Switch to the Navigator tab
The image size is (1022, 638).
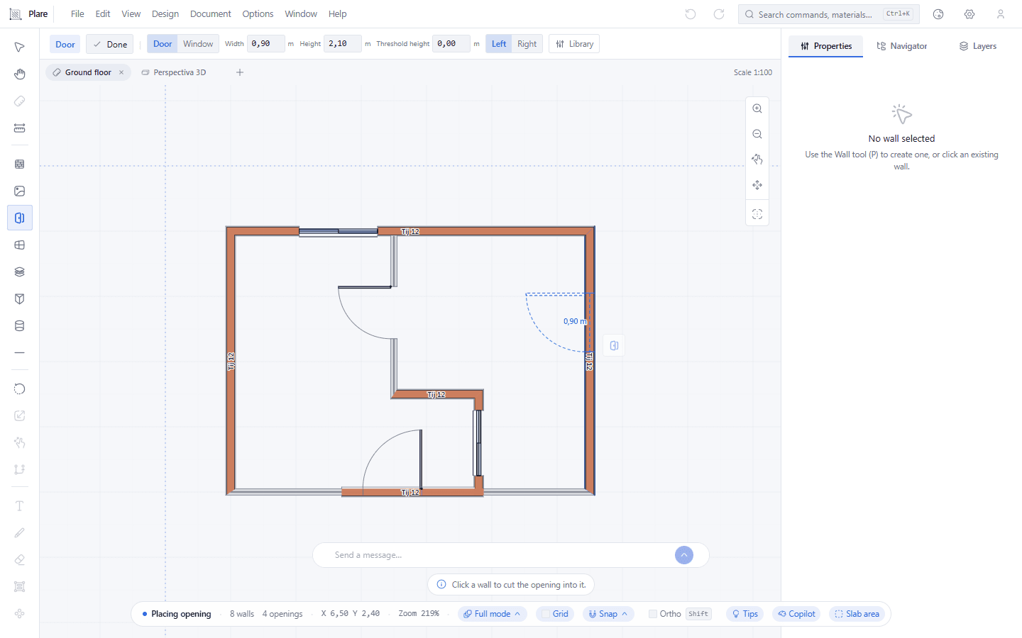click(901, 46)
